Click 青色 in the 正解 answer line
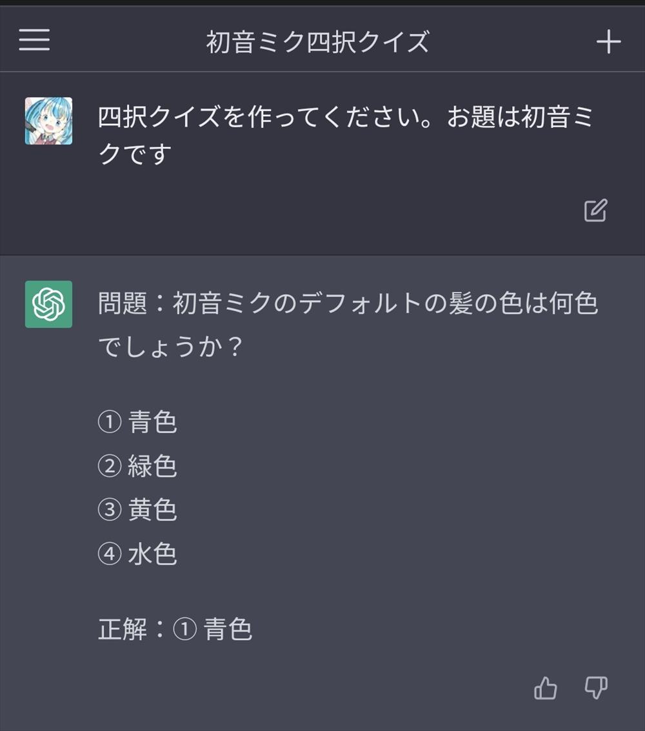 228,629
